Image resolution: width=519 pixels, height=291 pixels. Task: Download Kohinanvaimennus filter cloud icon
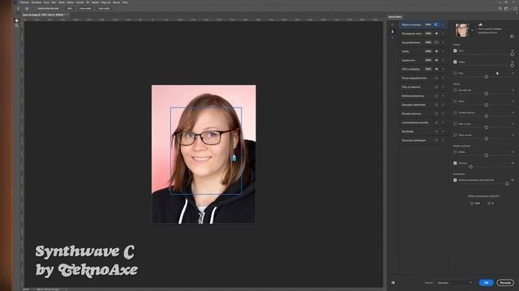[x=436, y=96]
